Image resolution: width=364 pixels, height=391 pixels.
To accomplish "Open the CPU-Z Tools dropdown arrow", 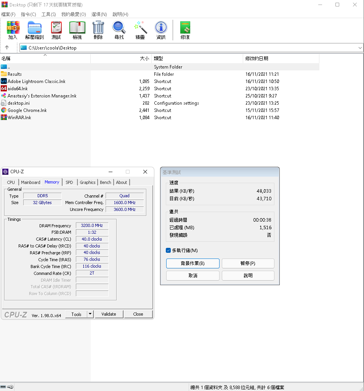I will click(90, 314).
